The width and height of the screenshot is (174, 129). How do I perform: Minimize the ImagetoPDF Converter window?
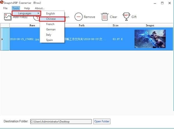click(x=155, y=3)
